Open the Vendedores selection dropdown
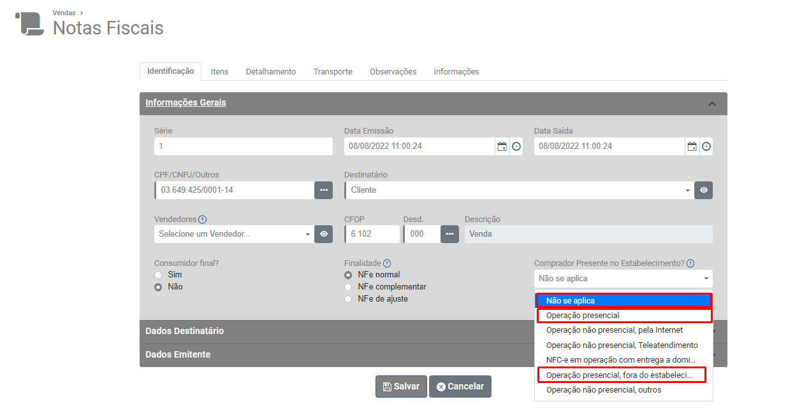Image resolution: width=788 pixels, height=418 pixels. tap(233, 234)
